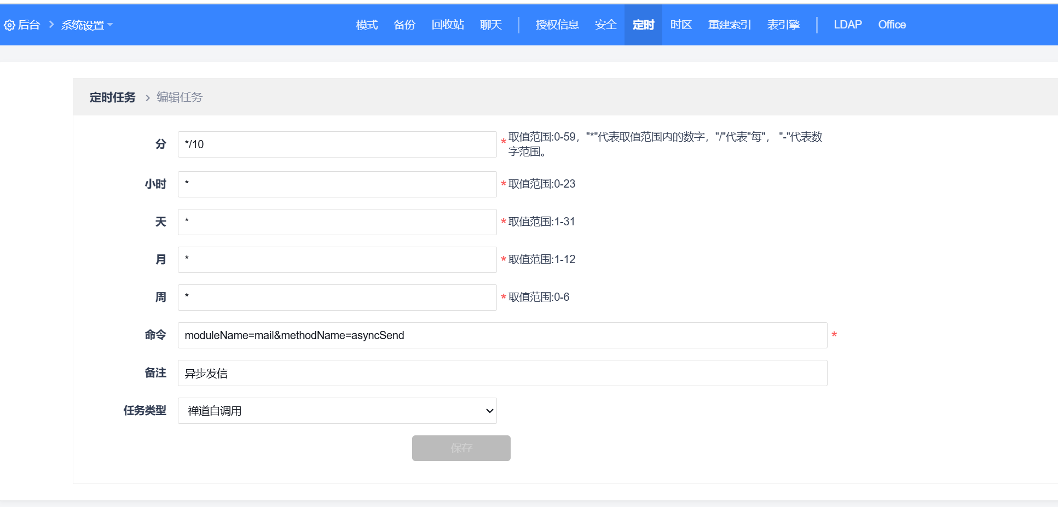Open the 重建索引 tab
The height and width of the screenshot is (507, 1058).
(730, 25)
